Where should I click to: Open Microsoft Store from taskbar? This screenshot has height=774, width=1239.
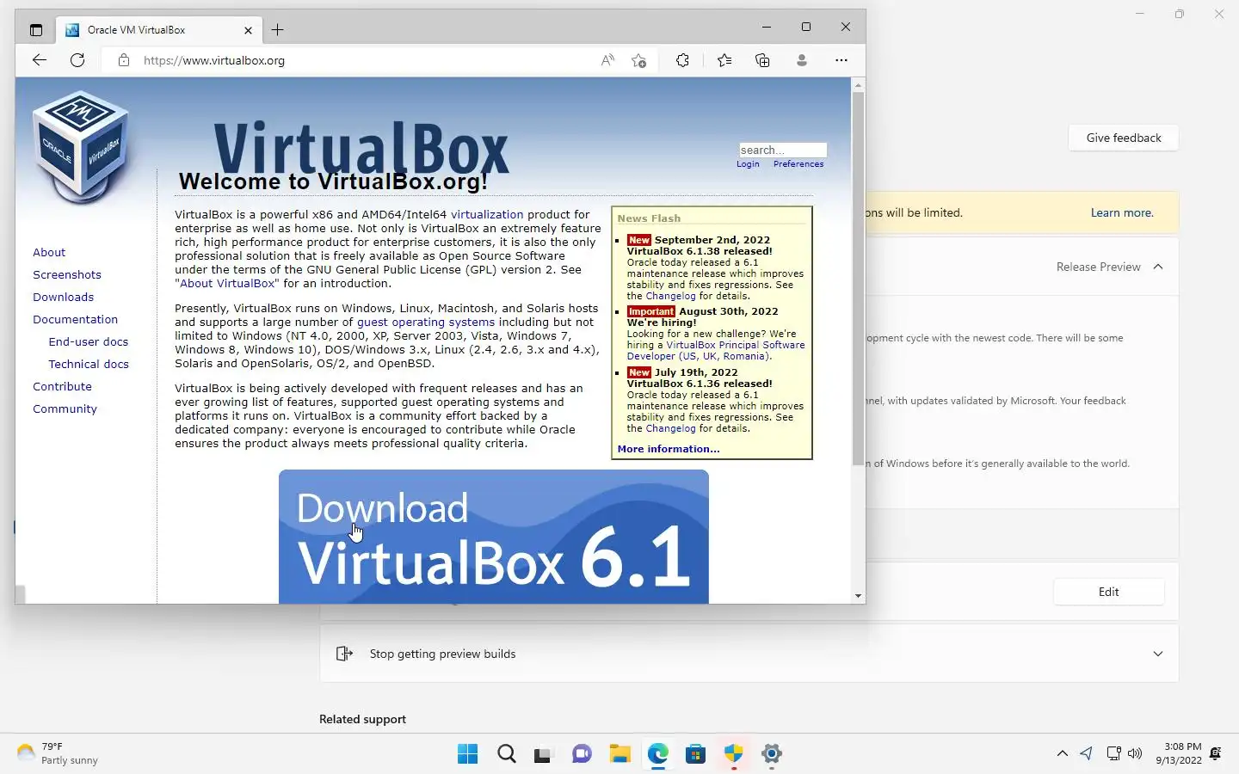click(695, 754)
